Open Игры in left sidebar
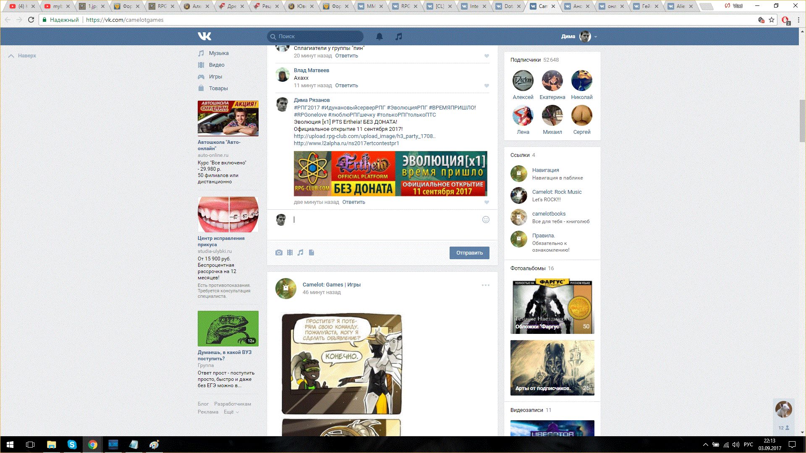 pyautogui.click(x=215, y=77)
